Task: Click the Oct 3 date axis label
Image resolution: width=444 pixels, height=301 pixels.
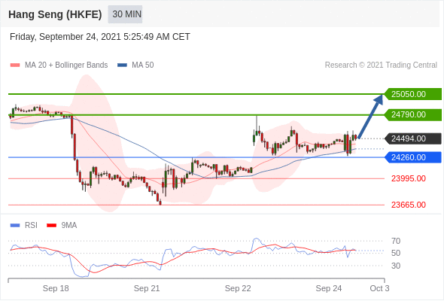Action: tap(379, 288)
